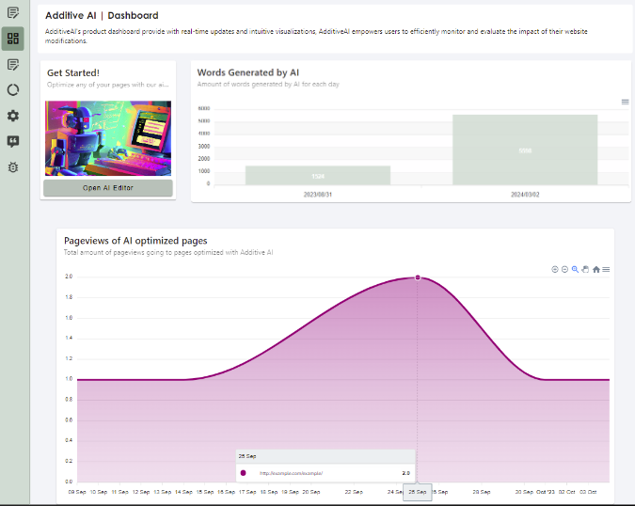Zoom in on the Pageviews chart

(x=555, y=270)
